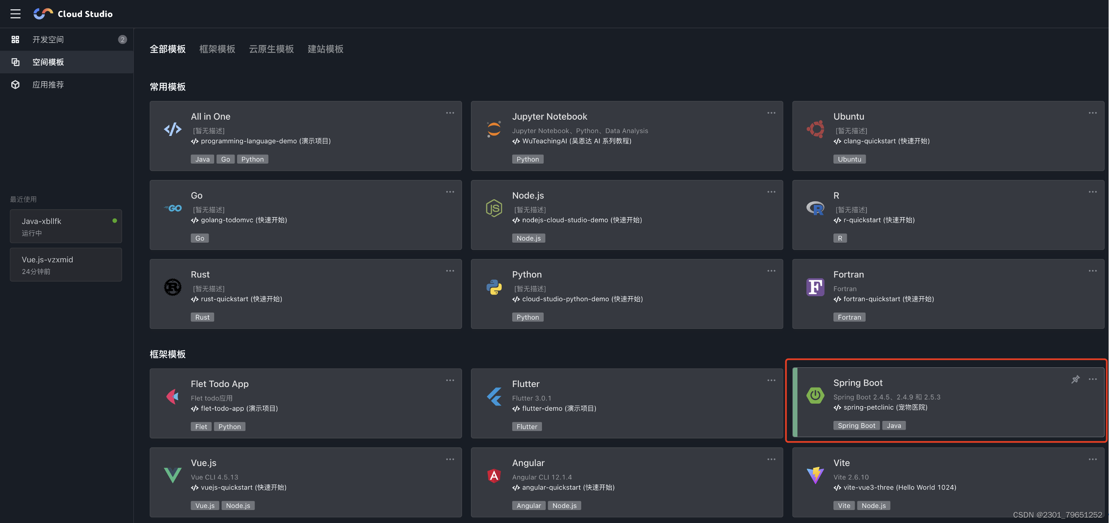Click the Fortran F logo icon
This screenshot has height=523, width=1109.
[815, 287]
